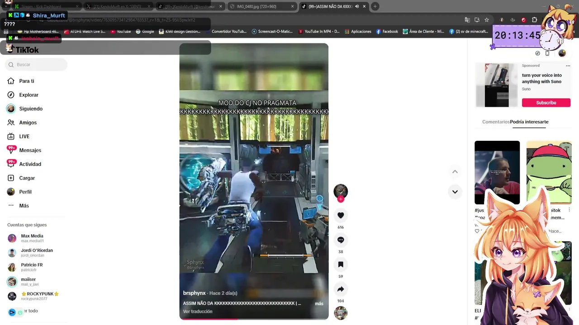Switch to the Comentarios tab
The height and width of the screenshot is (325, 579).
496,122
